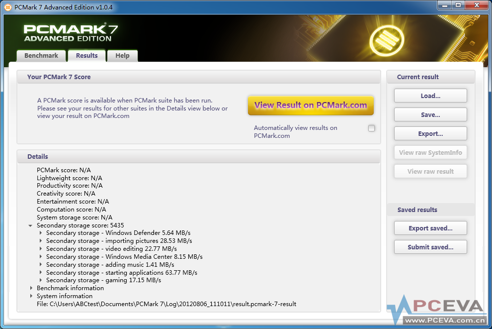Collapse the Secondary storage score tree
The height and width of the screenshot is (329, 492).
(x=30, y=225)
